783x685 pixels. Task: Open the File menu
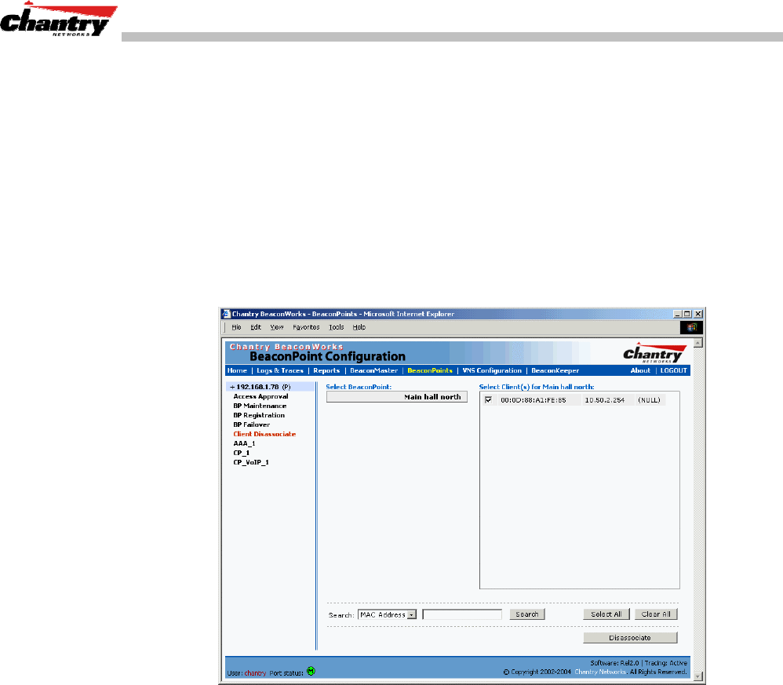236,327
